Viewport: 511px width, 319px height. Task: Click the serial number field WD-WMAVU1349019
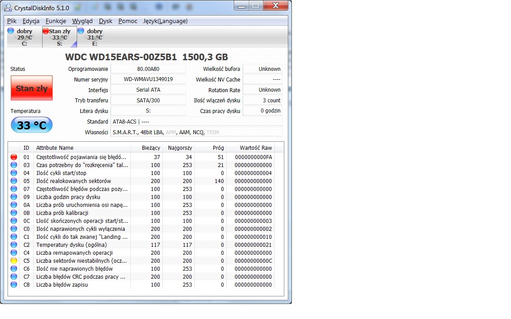click(x=148, y=79)
